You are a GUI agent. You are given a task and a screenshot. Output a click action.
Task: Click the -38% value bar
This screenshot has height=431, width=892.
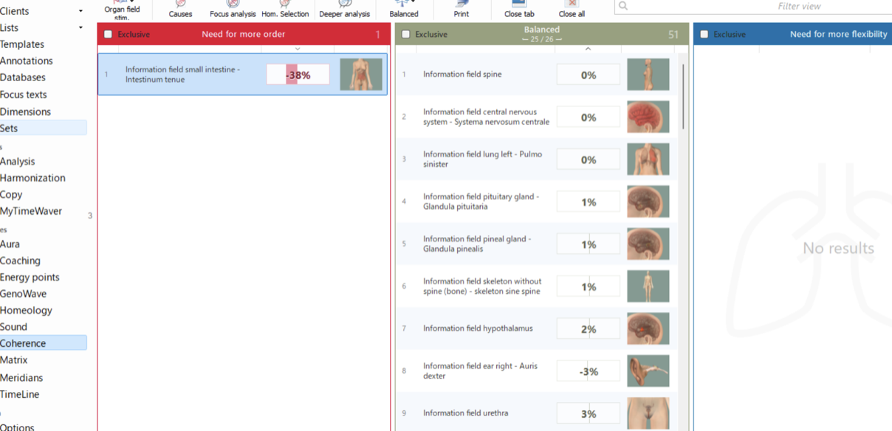point(298,75)
